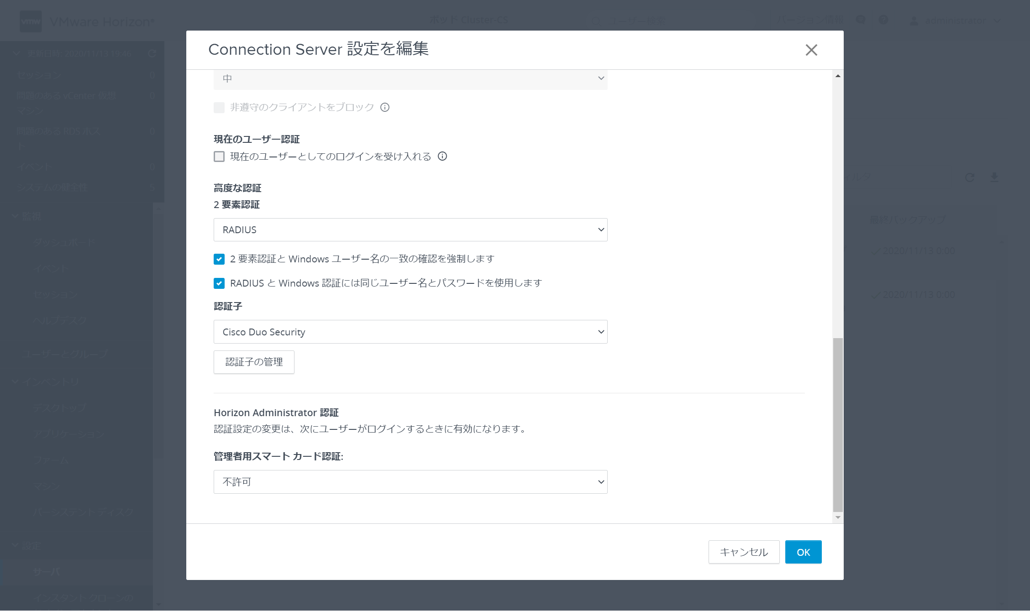The height and width of the screenshot is (611, 1030).
Task: Click the info icon beside 非遵守のクライアントをブロック
Action: [x=385, y=107]
